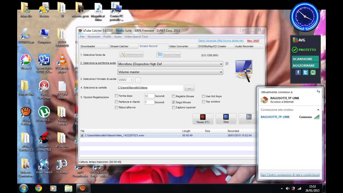Screen dimensions: 343x193
Task: Enable the Top window checkbox
Action: (x=203, y=102)
